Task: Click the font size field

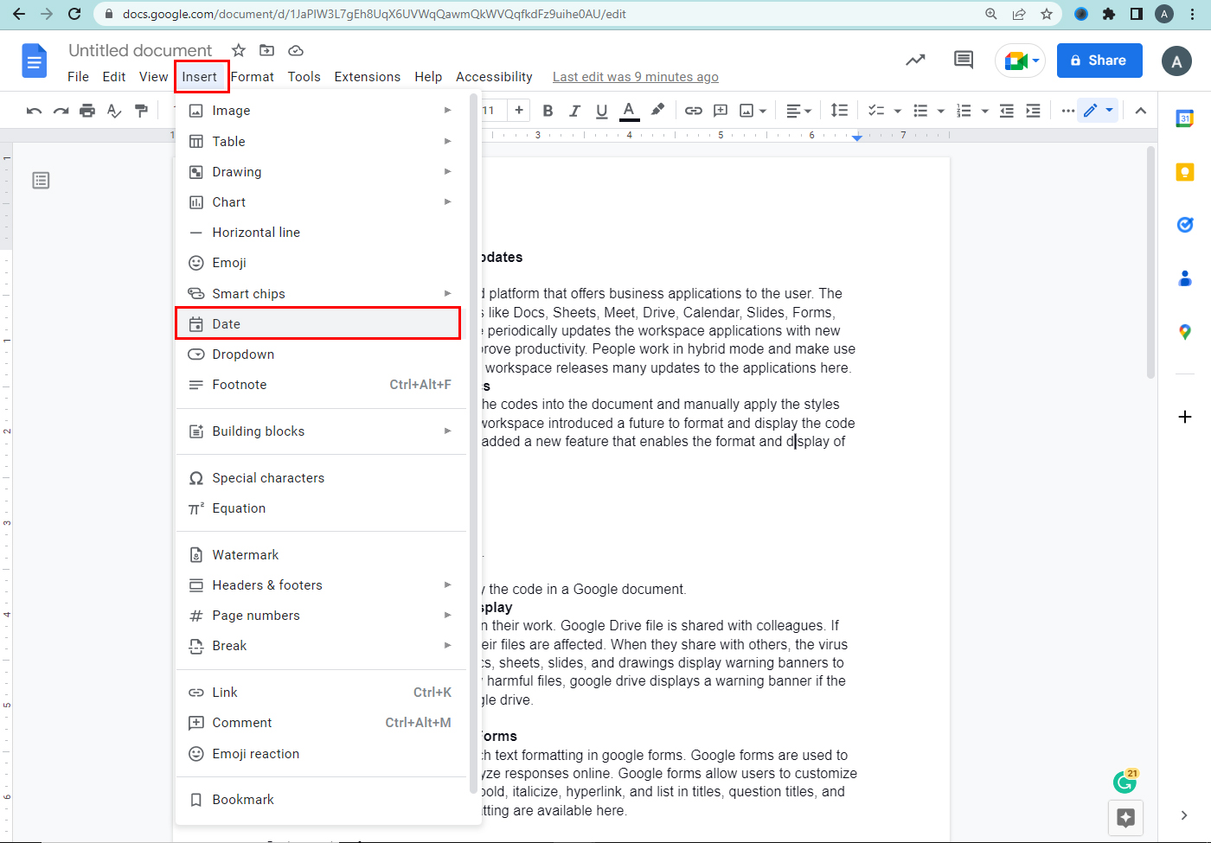Action: click(x=490, y=110)
